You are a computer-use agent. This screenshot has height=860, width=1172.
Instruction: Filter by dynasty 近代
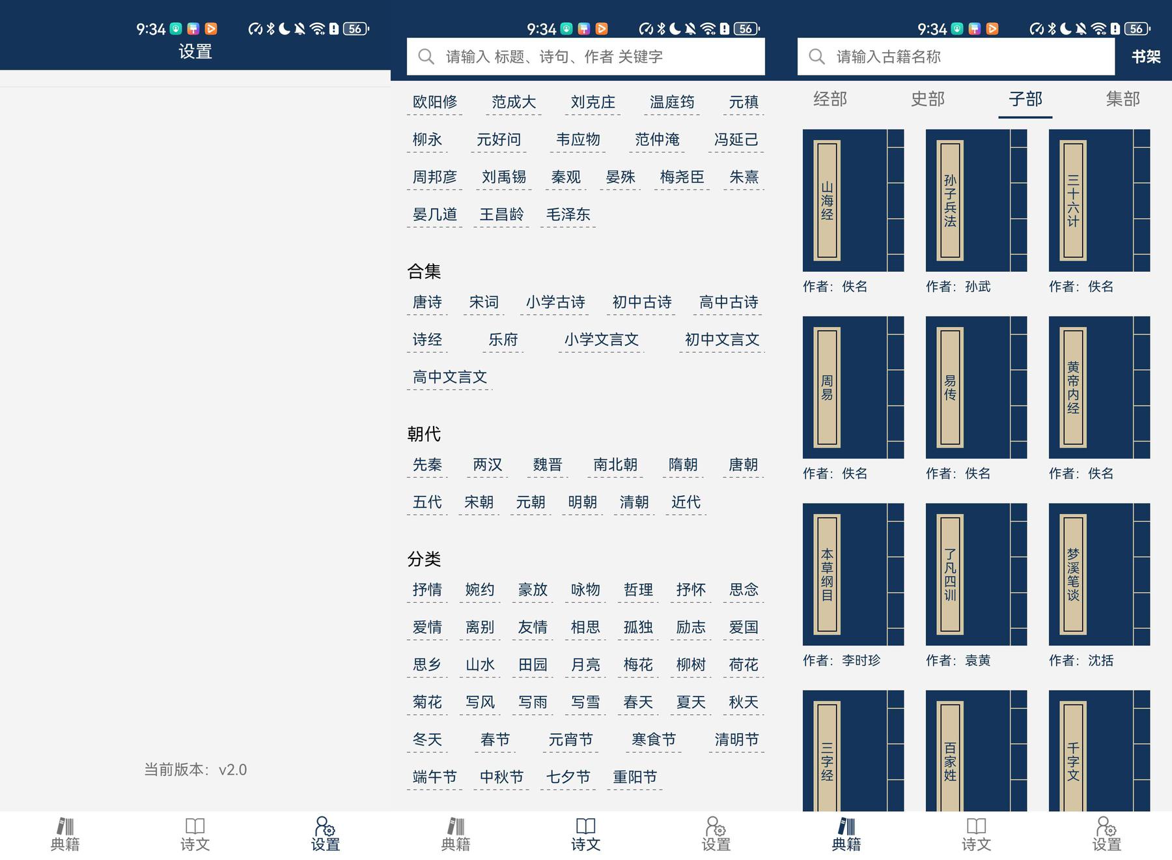686,502
